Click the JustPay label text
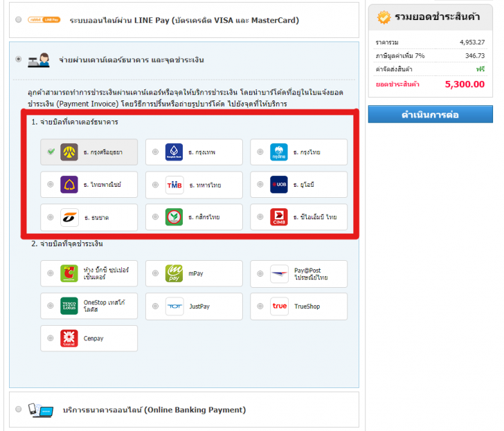 (x=199, y=306)
